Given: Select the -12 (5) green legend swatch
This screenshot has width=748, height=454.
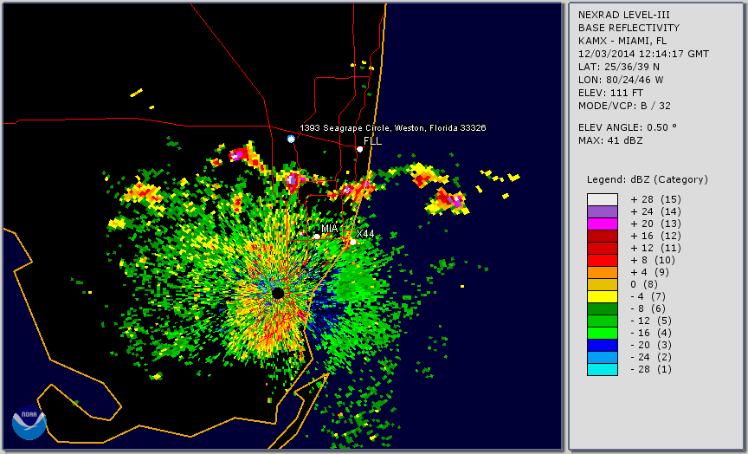Looking at the screenshot, I should (x=603, y=321).
